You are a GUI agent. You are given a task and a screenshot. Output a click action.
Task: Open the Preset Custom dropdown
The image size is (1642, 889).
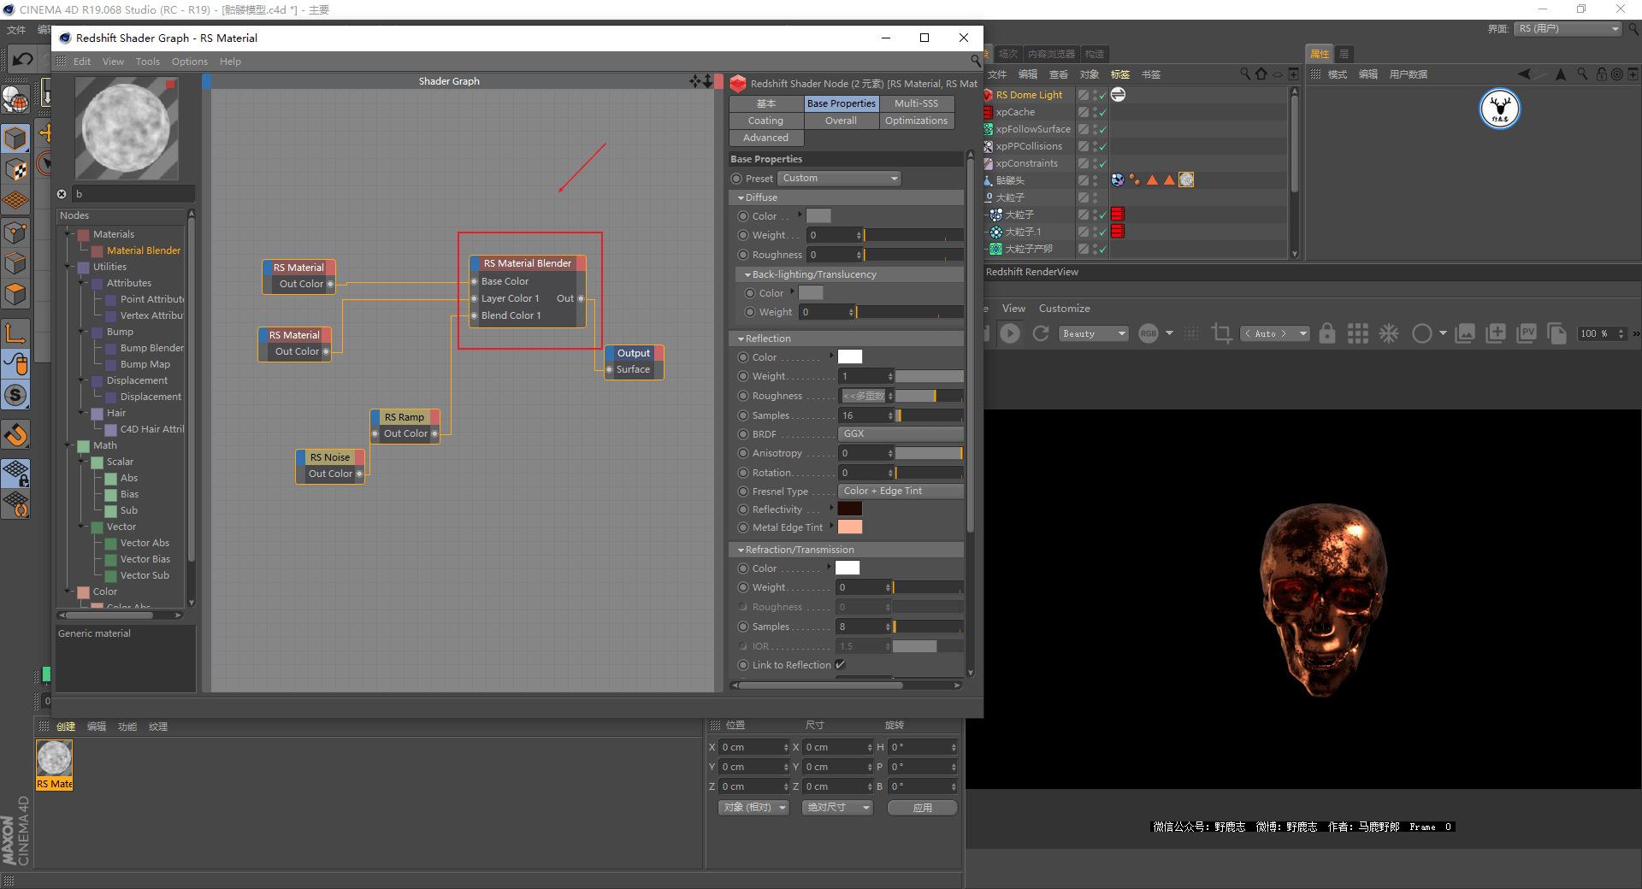(839, 179)
